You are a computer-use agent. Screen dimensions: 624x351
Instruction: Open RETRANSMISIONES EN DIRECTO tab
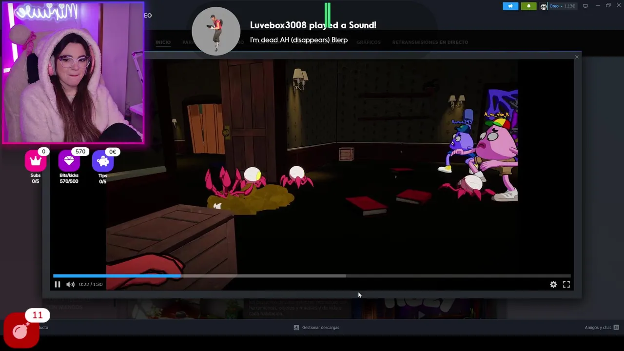430,42
